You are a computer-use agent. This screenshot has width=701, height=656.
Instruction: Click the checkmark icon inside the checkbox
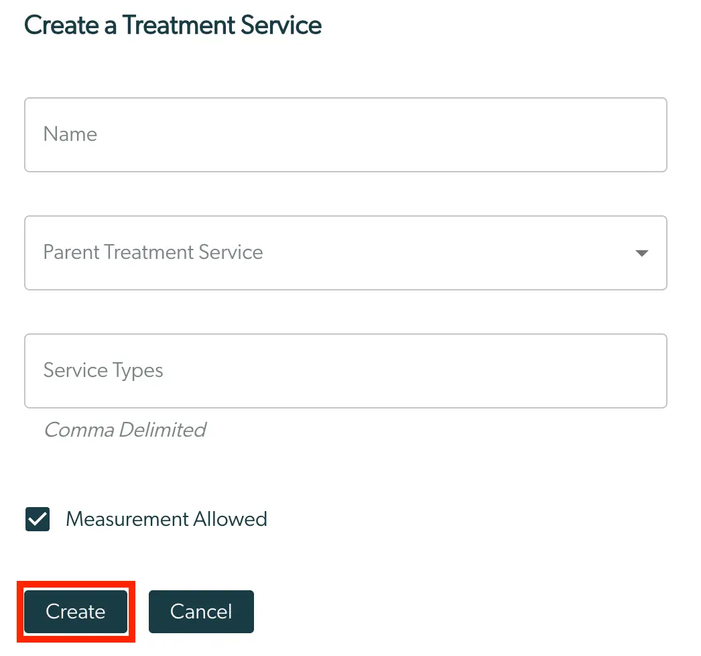[38, 518]
